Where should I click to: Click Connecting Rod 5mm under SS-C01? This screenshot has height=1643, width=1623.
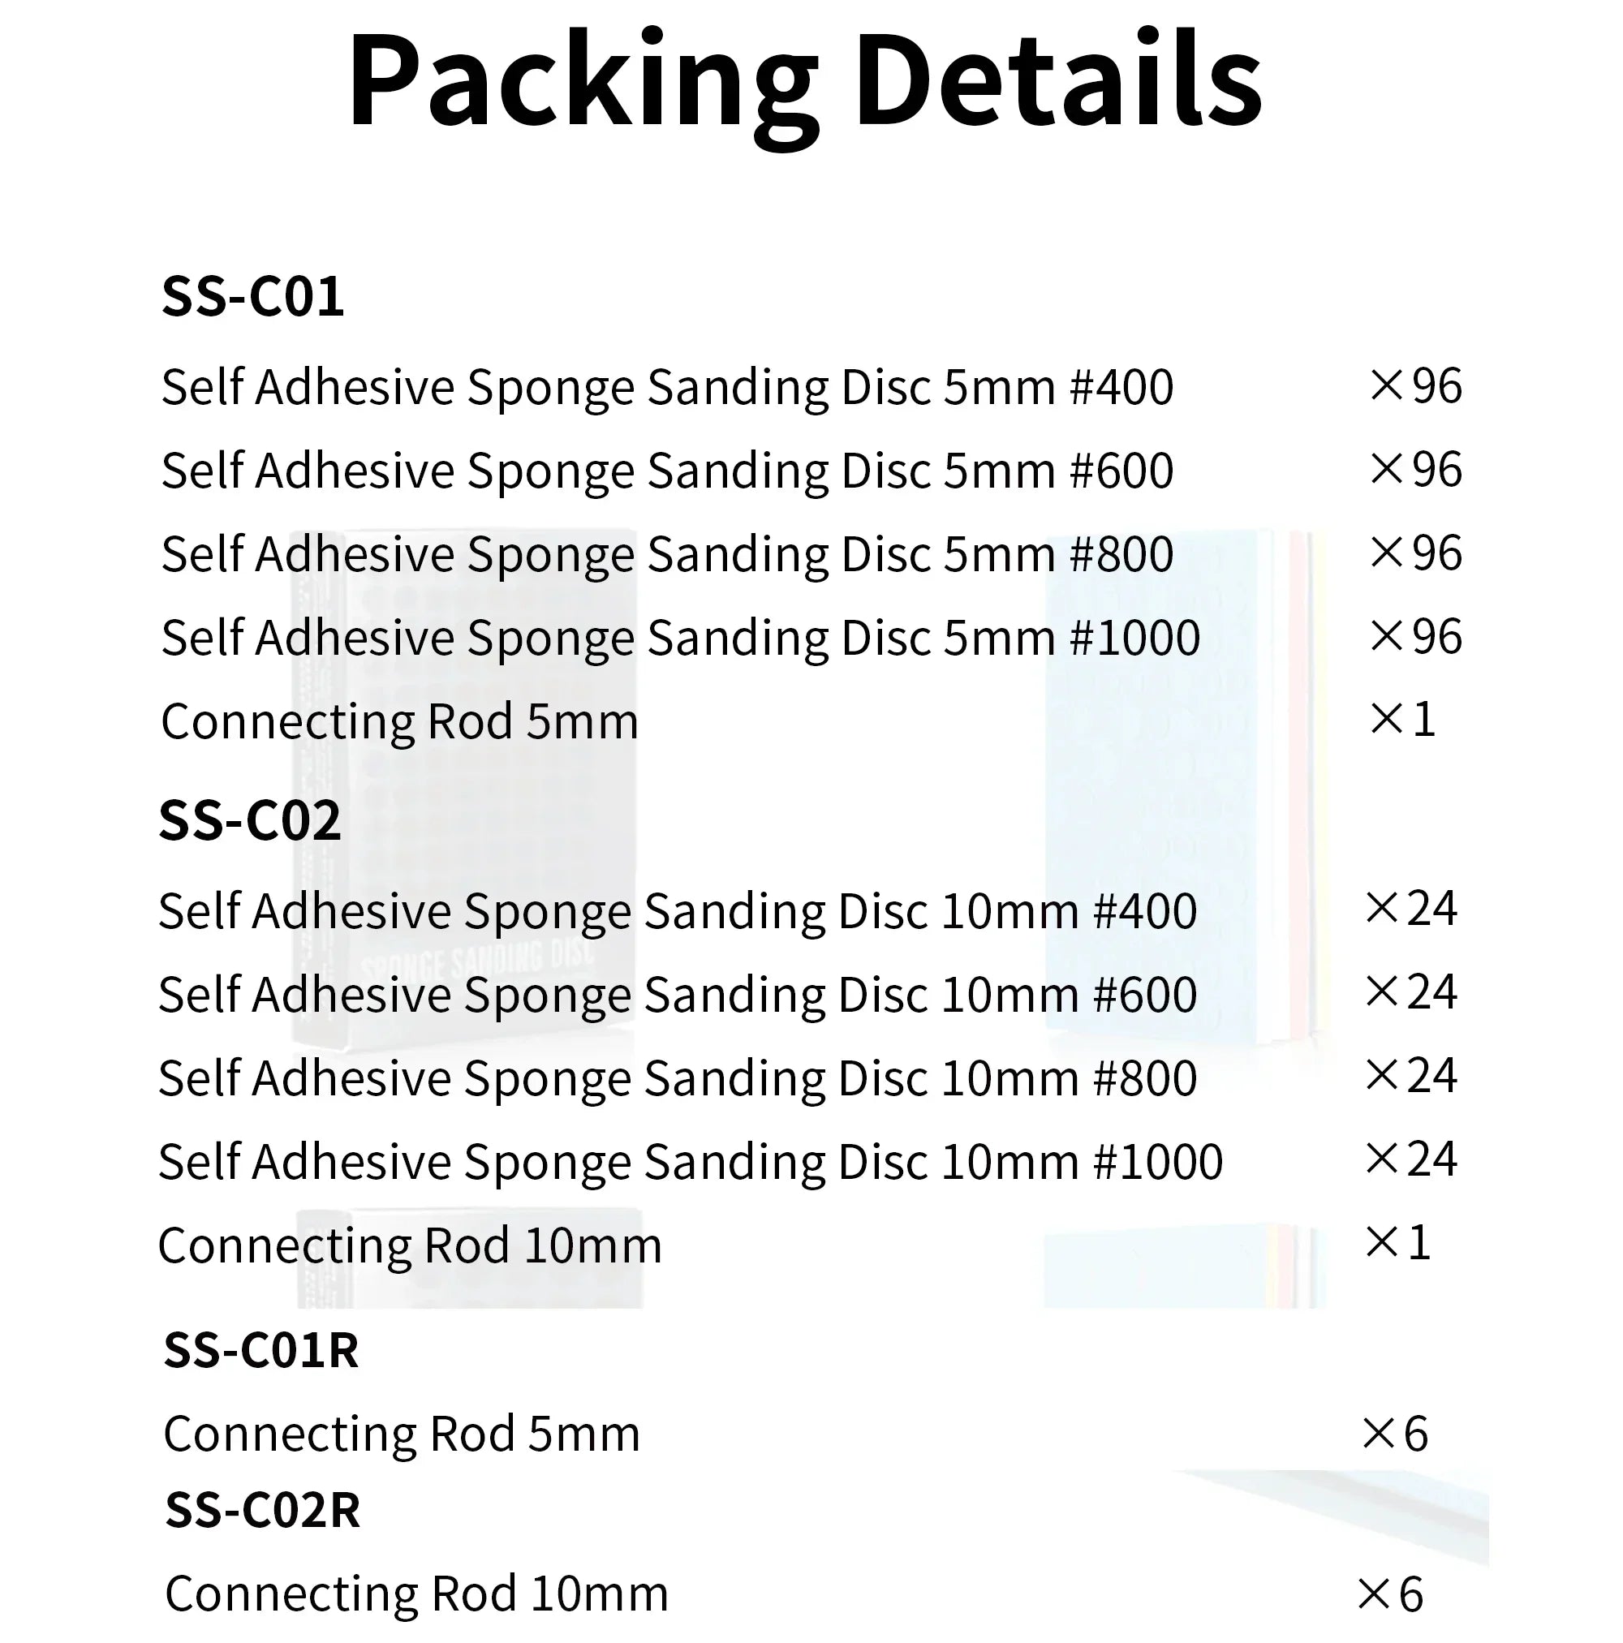399,721
